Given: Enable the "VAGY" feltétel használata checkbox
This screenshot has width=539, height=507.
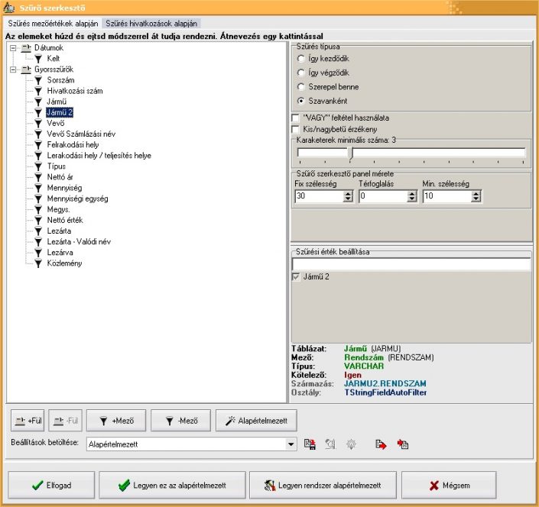Looking at the screenshot, I should 296,118.
